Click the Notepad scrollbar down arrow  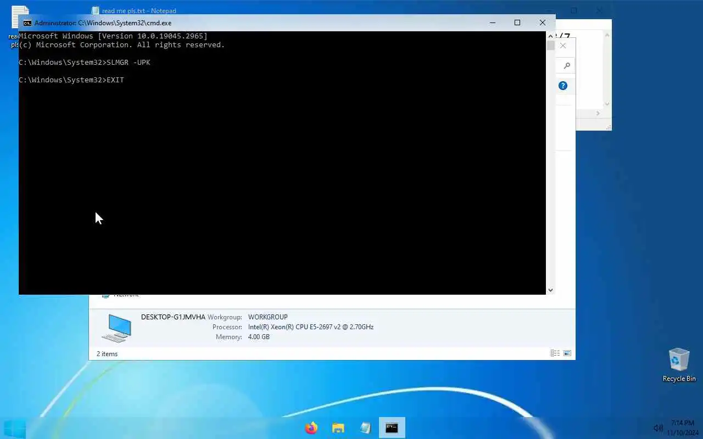click(x=607, y=104)
